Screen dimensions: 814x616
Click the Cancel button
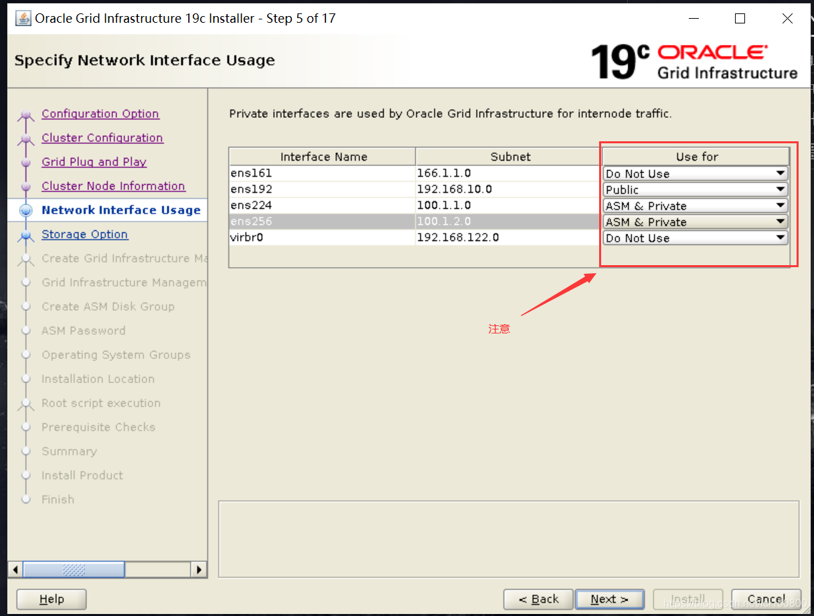pos(766,599)
